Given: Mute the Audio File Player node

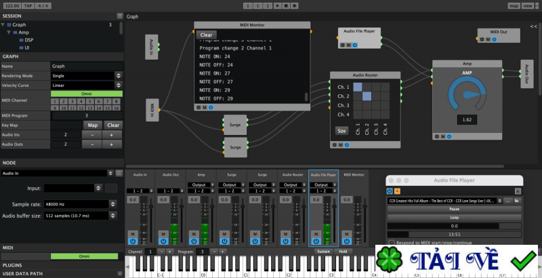Looking at the screenshot, I should click(x=348, y=45).
